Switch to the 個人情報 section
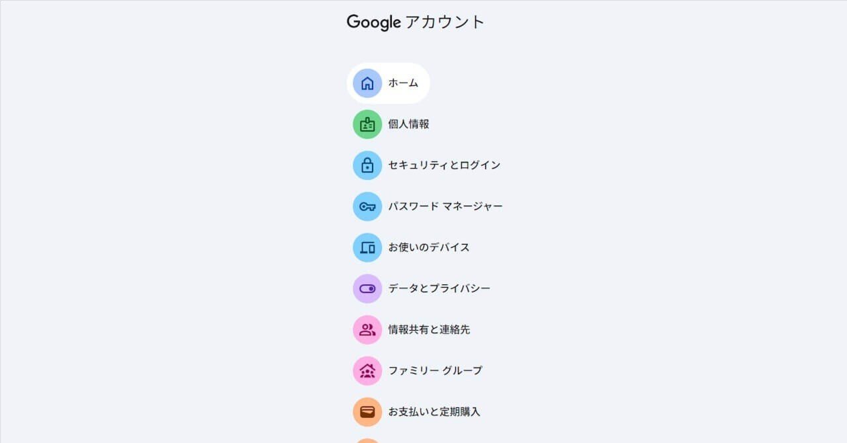The image size is (847, 443). [x=407, y=124]
